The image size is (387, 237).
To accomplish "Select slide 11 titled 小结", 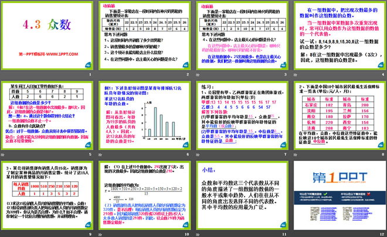I will click(x=242, y=195).
